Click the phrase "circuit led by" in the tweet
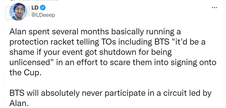The image size is (226, 108). tap(187, 93)
